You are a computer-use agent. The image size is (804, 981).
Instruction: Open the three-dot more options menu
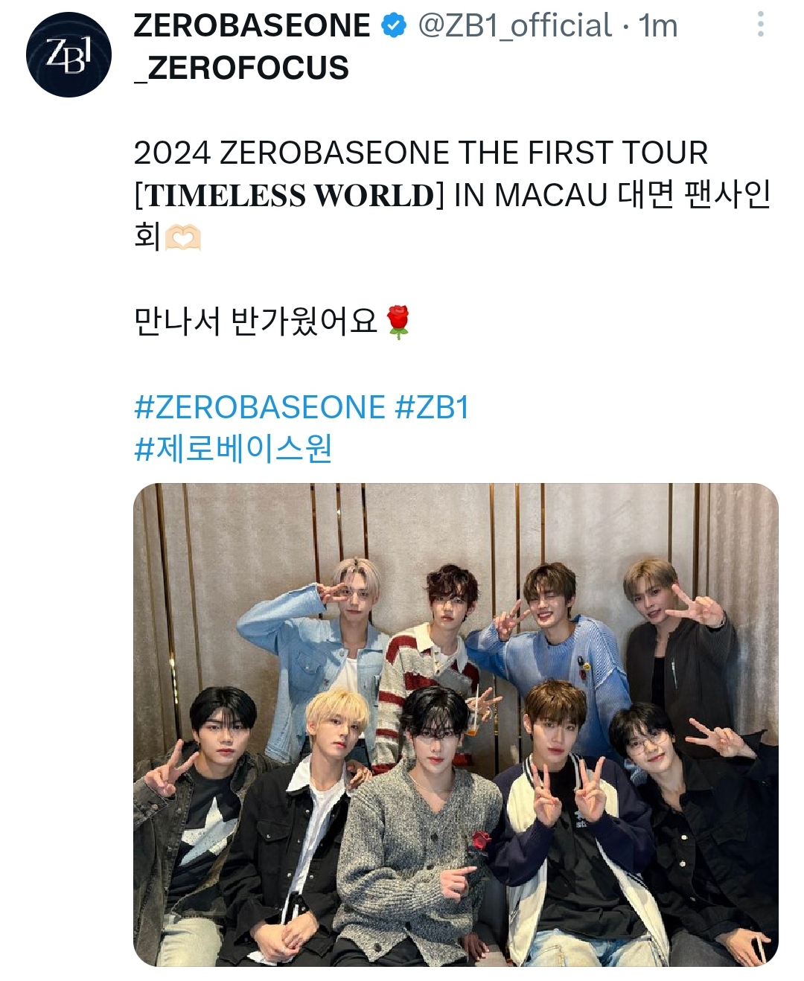point(760,25)
